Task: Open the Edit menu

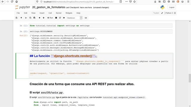Action: (25, 13)
